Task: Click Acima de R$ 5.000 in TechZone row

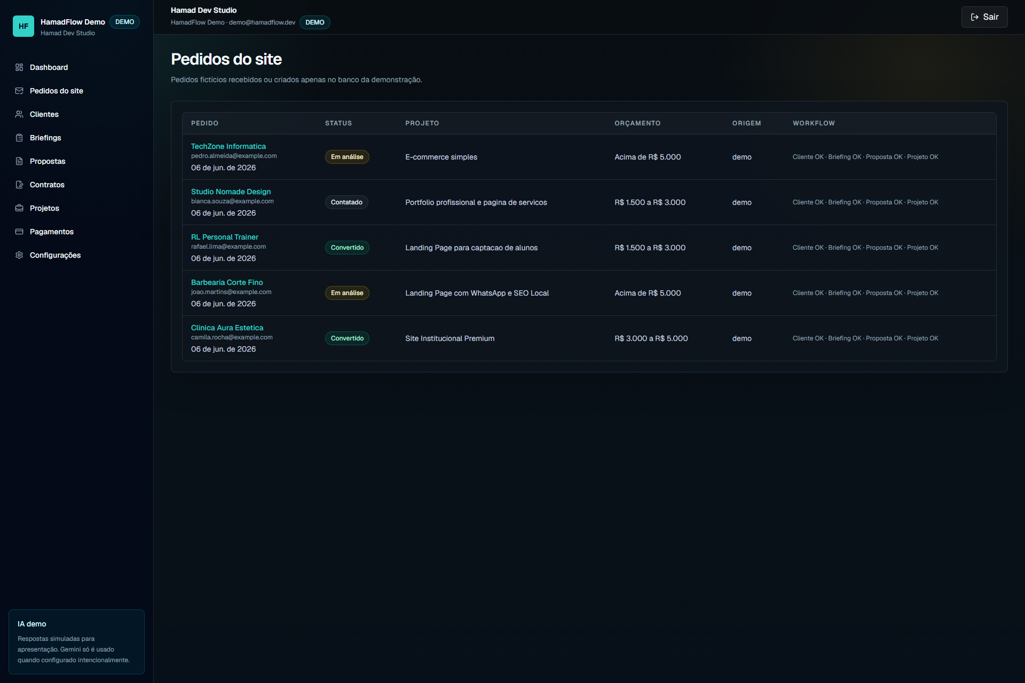Action: click(648, 157)
